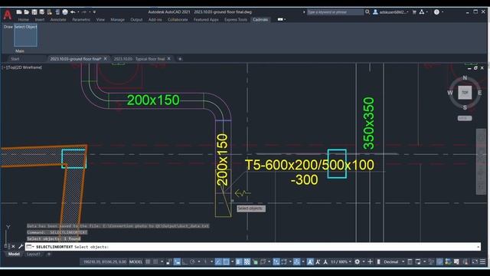Toggle Ortho mode in status bar
This screenshot has height=276, width=490.
185,261
